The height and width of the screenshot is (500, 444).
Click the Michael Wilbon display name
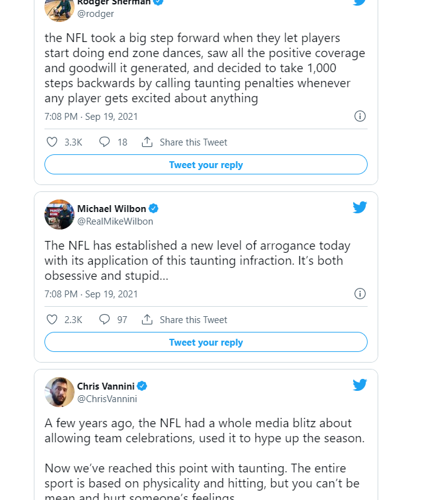click(x=111, y=208)
